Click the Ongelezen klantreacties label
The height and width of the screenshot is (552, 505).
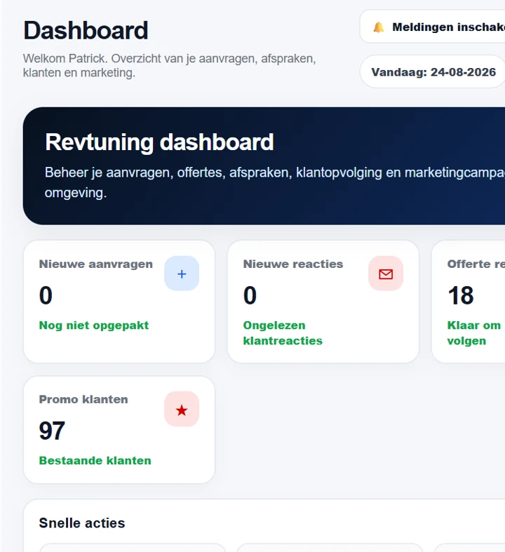point(283,333)
